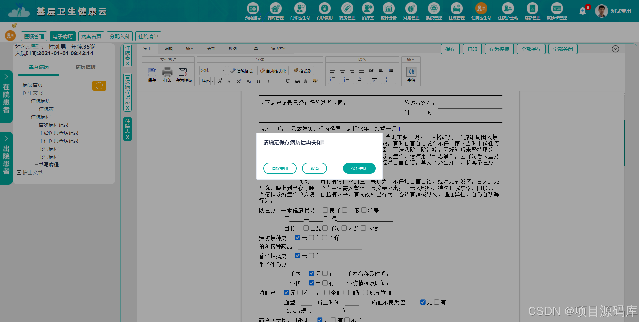Click 直接关闭 in the dialog
639x322 pixels.
click(280, 168)
